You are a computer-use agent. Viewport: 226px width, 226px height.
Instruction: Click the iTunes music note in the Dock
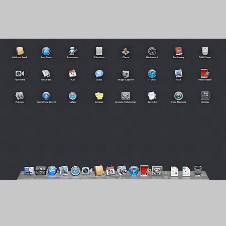pyautogui.click(x=134, y=171)
